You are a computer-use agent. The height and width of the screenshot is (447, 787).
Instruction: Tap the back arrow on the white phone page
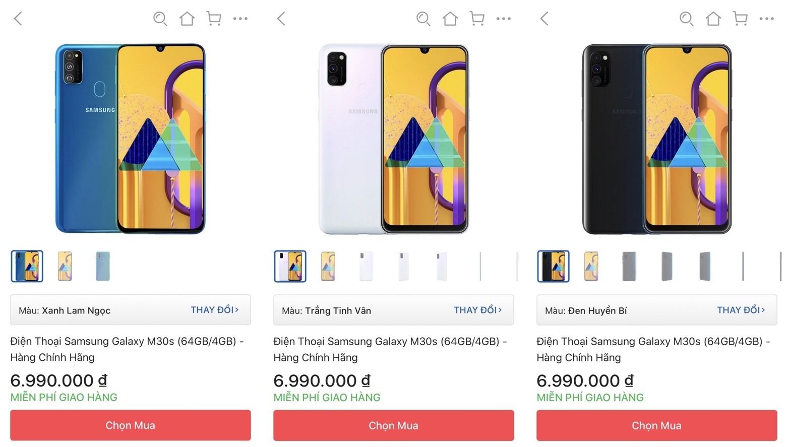(x=281, y=19)
